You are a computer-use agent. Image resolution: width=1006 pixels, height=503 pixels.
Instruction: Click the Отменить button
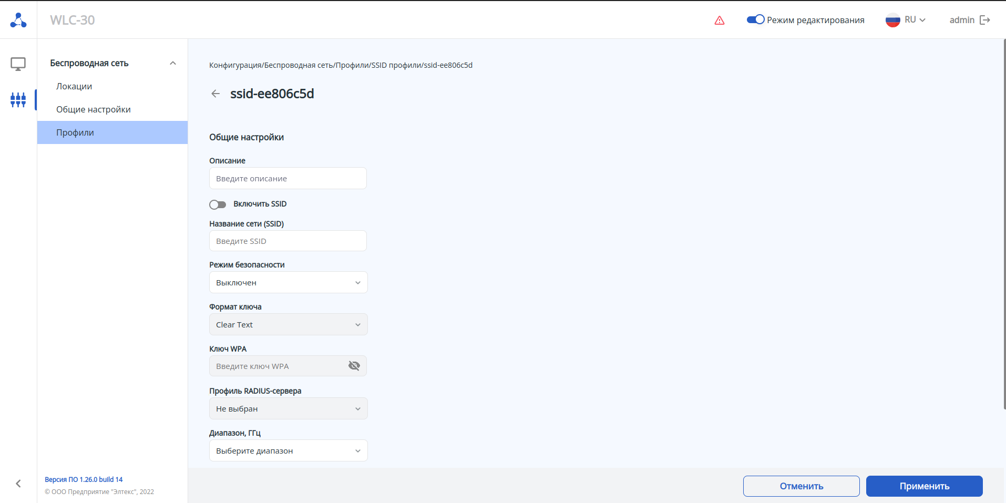pyautogui.click(x=801, y=486)
